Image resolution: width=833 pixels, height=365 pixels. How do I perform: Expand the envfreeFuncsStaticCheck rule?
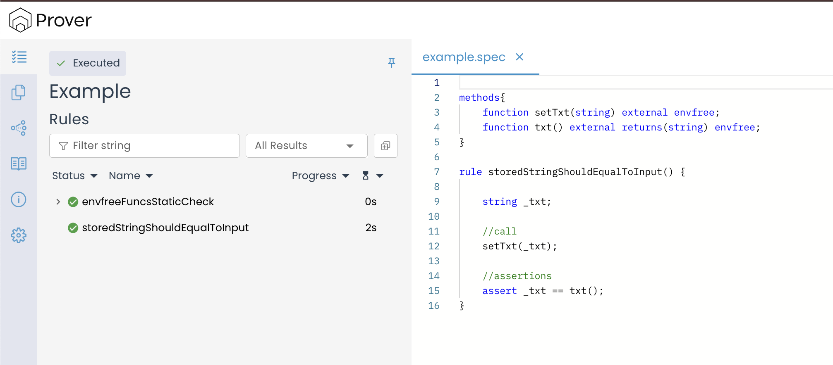pyautogui.click(x=58, y=202)
